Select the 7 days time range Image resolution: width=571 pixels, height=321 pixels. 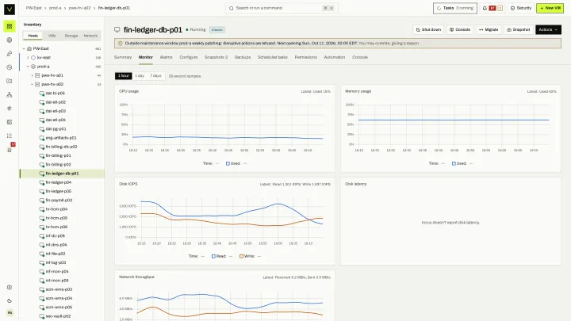[156, 76]
